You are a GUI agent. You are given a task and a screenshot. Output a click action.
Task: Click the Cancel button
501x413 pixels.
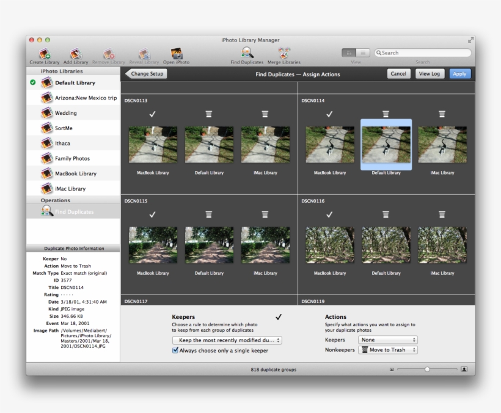[398, 74]
